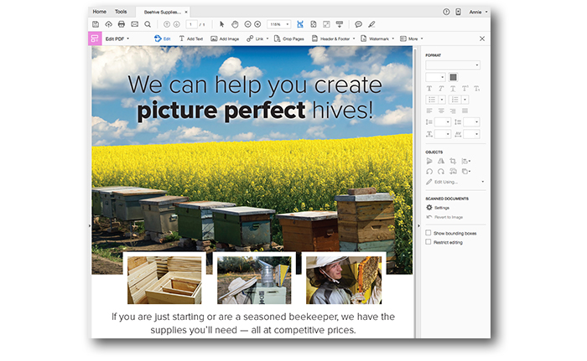The image size is (587, 361).
Task: Check the Restrict editing box
Action: click(429, 242)
